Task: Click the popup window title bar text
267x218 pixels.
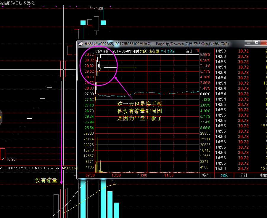Action: [157, 44]
